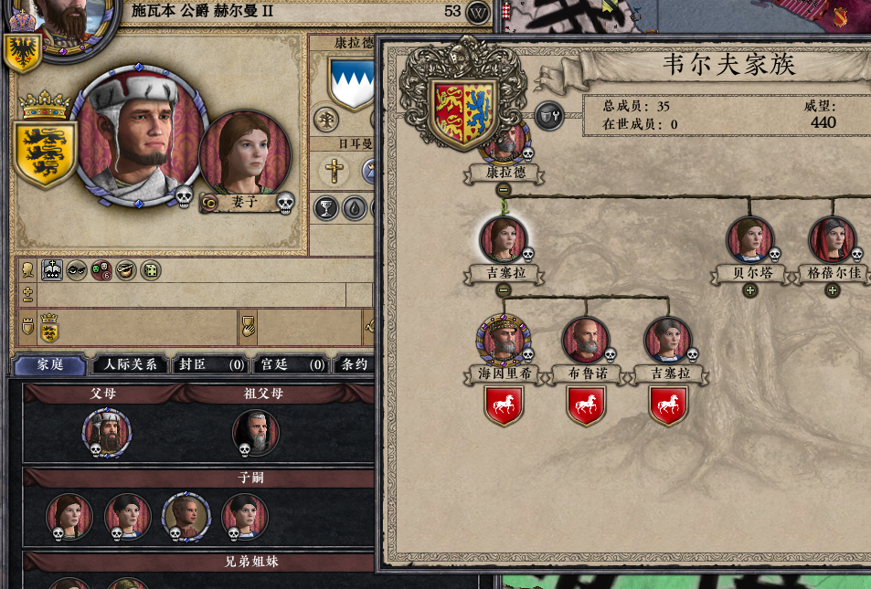Click the 海因里希 name banner
Viewport: 871px width, 589px height.
(505, 373)
